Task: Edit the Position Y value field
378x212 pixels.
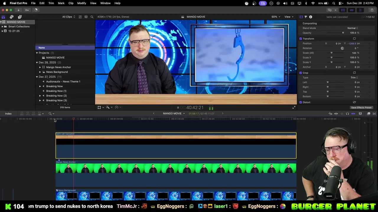Action: click(x=352, y=43)
